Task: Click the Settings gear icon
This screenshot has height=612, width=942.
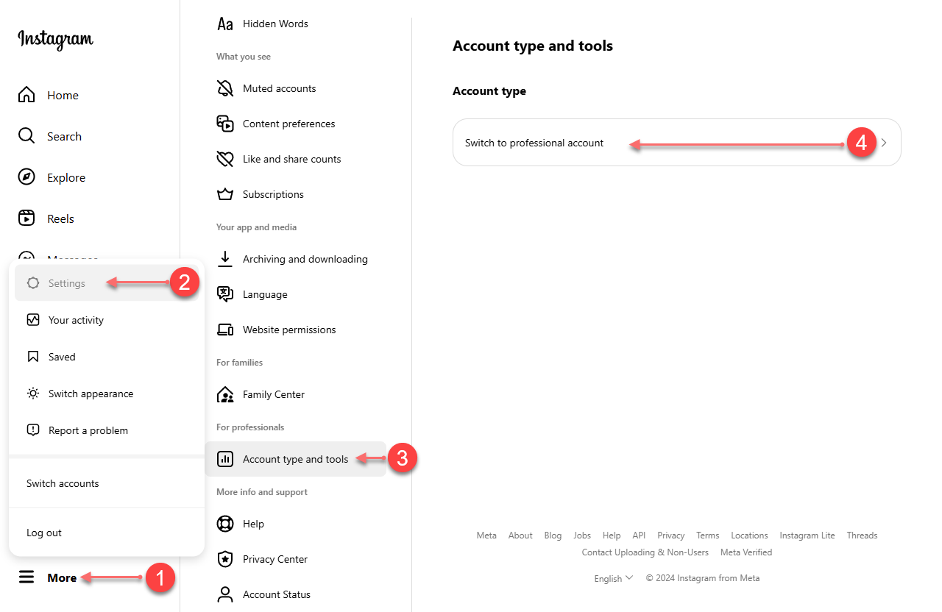Action: coord(33,283)
